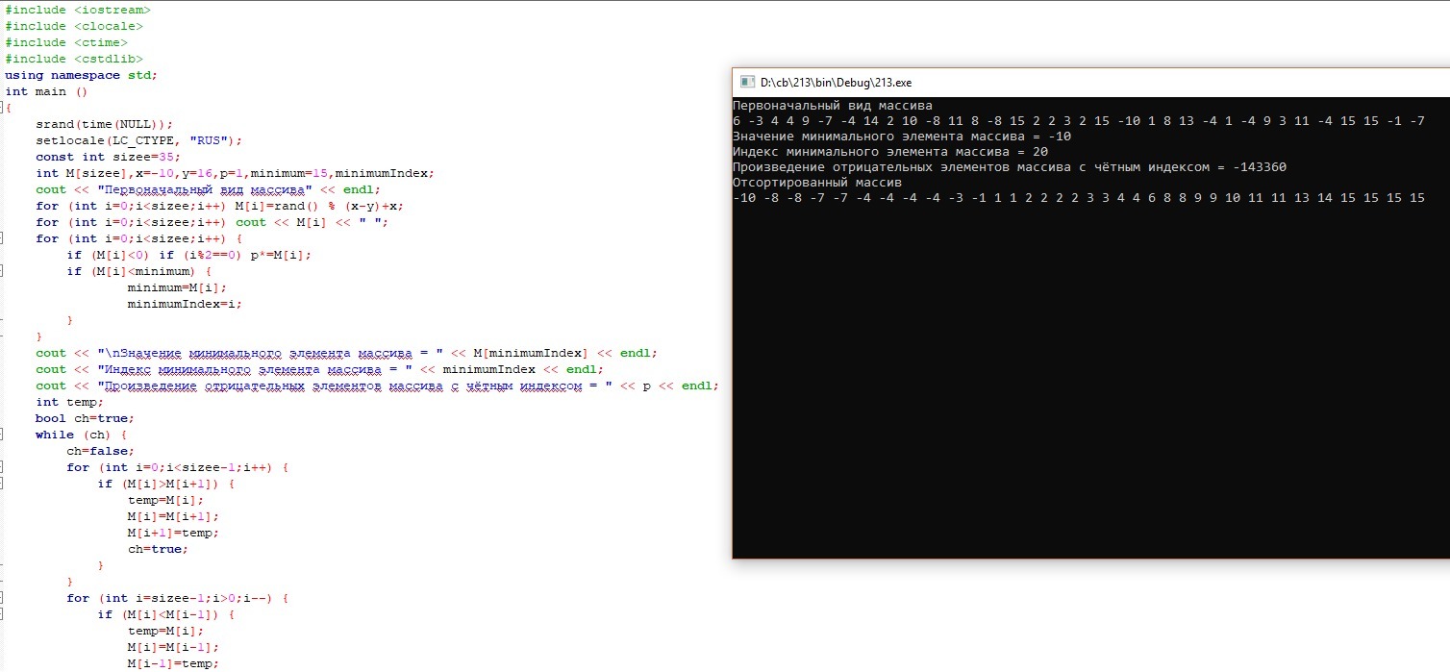Click the 'minimumIndex=i;' assignment line

coord(185,304)
